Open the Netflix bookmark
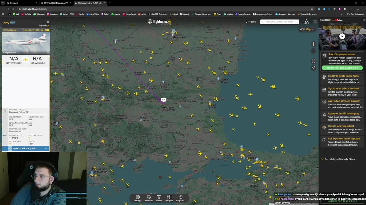Viewport: 366px width, 205px height. click(x=80, y=14)
